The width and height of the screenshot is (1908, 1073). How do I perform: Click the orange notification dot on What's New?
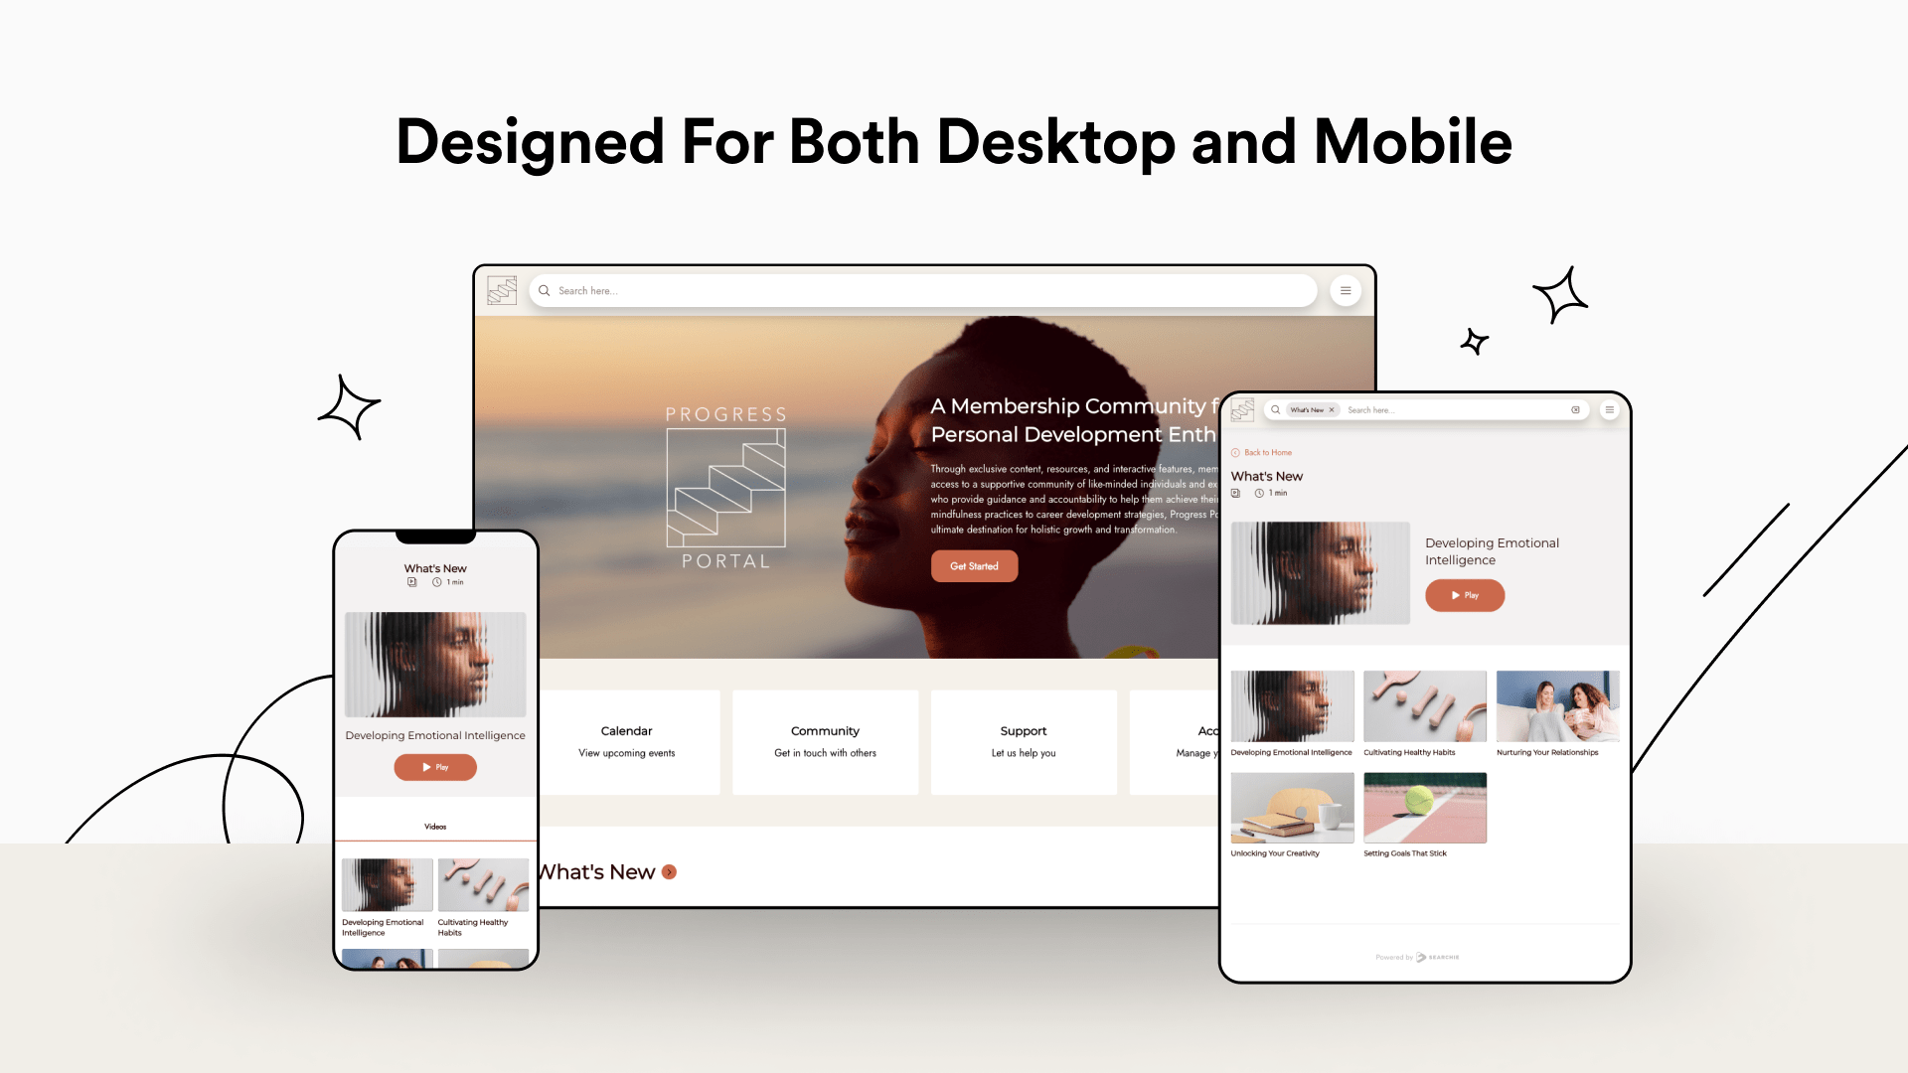coord(670,871)
